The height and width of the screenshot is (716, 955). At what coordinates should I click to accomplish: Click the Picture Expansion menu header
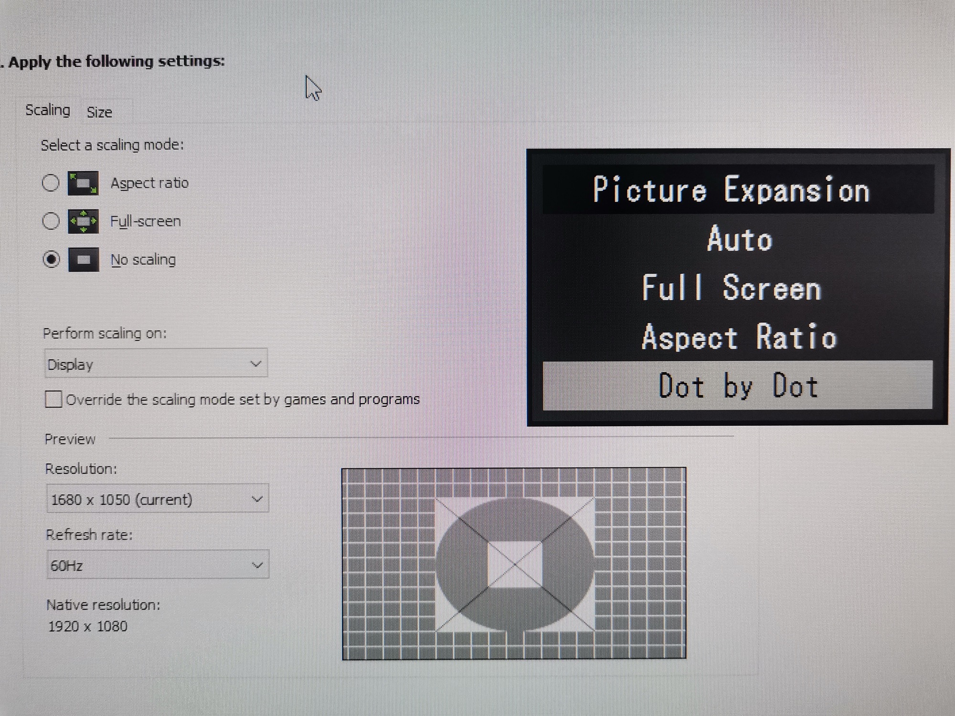click(x=731, y=190)
